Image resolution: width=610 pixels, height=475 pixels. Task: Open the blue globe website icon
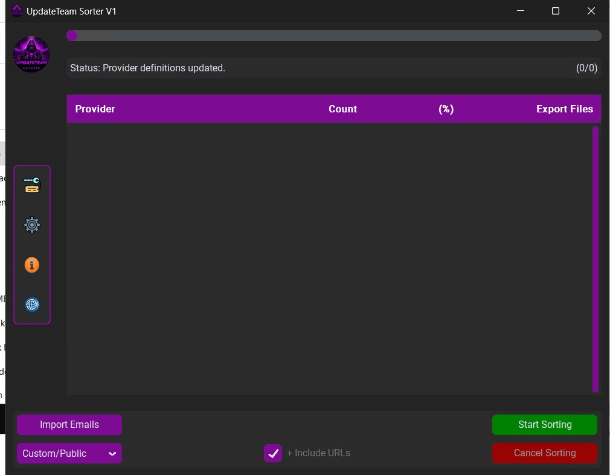click(32, 305)
